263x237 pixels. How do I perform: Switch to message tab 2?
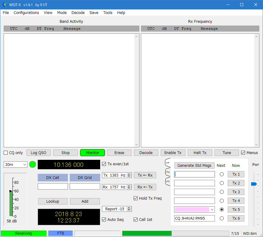click(168, 172)
